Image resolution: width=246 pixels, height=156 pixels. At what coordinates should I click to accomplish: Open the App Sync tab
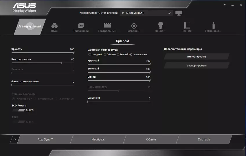45,139
